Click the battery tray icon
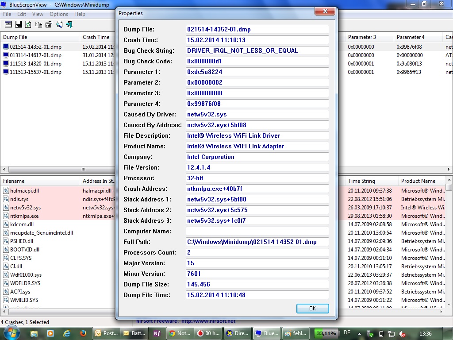This screenshot has height=340, width=453. pyautogui.click(x=381, y=334)
